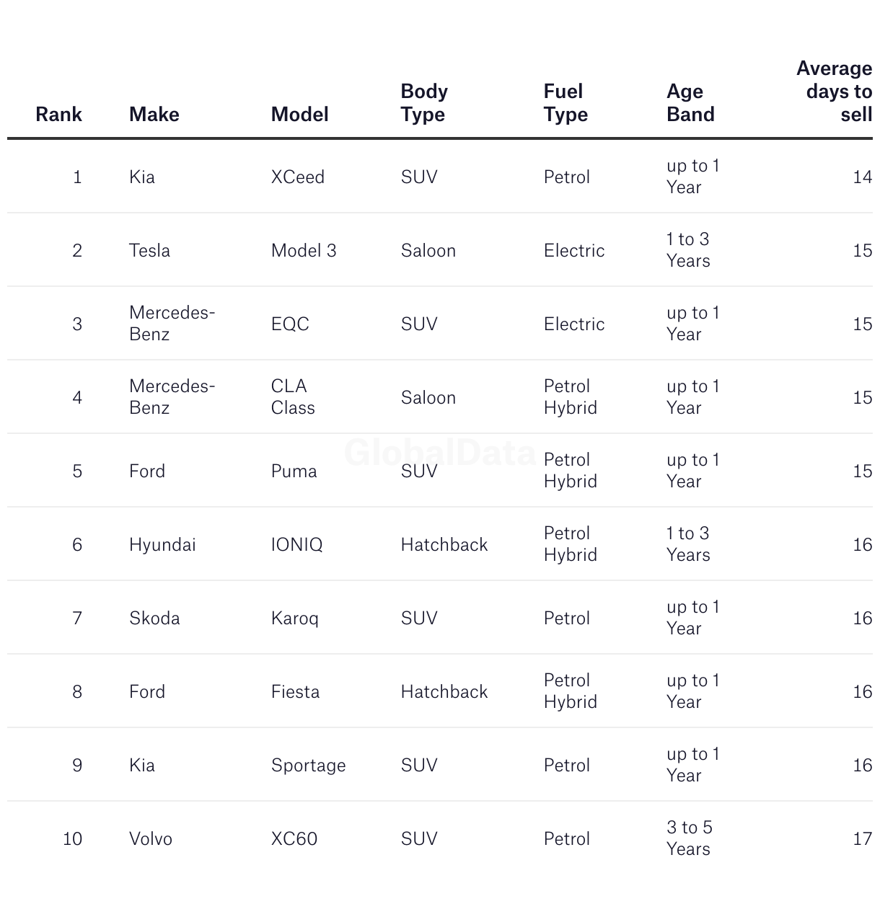880x904 pixels.
Task: Click the Model 3 cell
Action: point(304,250)
